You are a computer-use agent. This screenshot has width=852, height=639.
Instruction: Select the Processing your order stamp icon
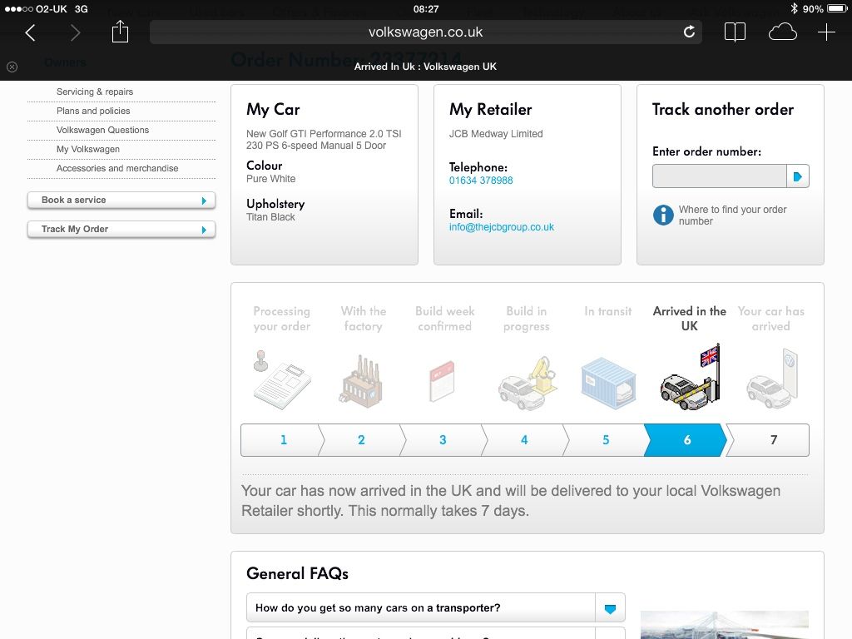pos(282,379)
